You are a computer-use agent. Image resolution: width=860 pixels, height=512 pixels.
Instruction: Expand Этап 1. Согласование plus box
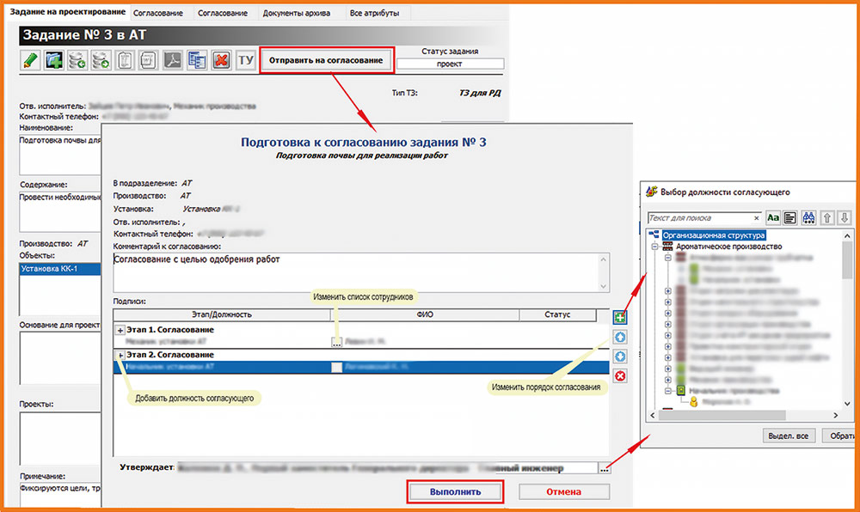[120, 330]
